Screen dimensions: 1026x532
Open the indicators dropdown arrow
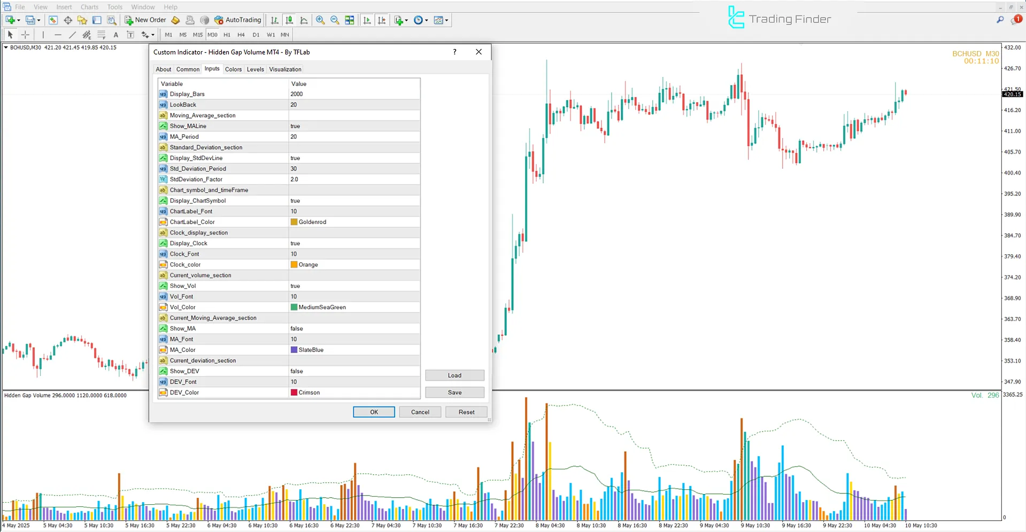point(405,20)
